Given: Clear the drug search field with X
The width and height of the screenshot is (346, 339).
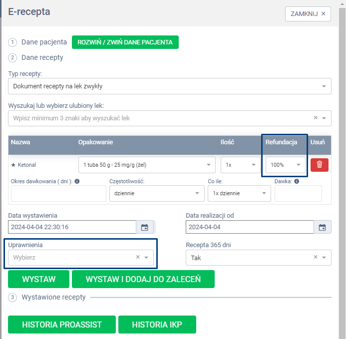Looking at the screenshot, I should (316, 118).
